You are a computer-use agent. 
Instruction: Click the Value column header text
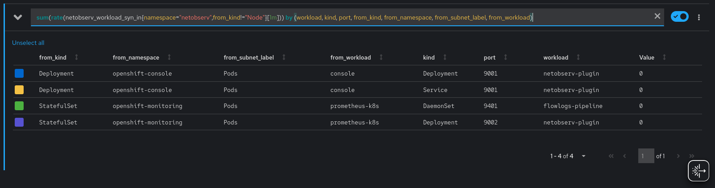click(647, 57)
